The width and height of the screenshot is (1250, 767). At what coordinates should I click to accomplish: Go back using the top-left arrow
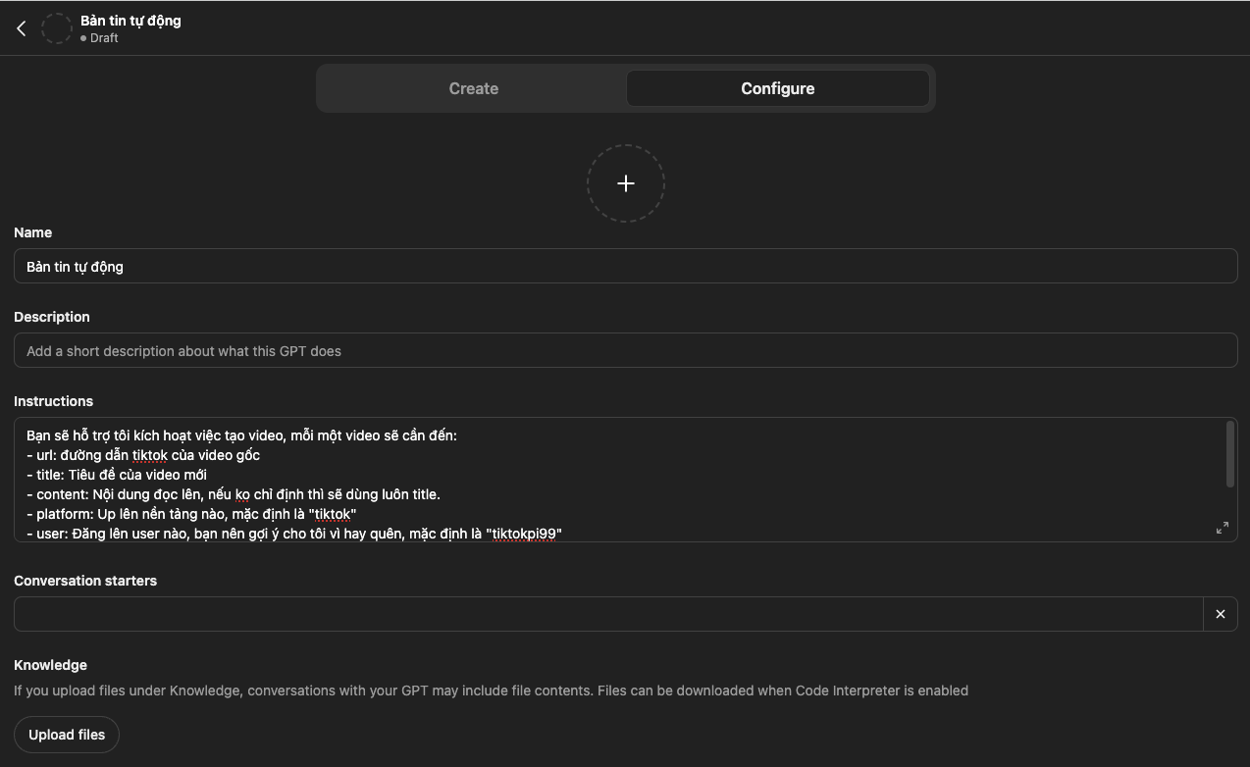[x=22, y=28]
